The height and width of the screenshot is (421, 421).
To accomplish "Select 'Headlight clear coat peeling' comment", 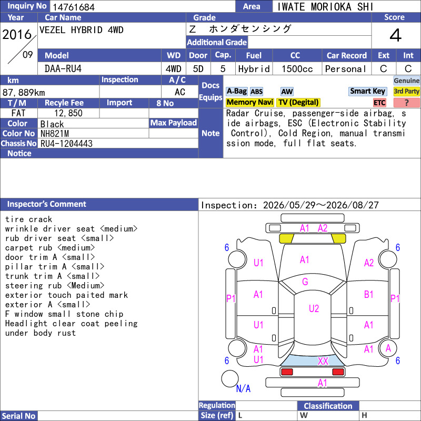I will click(x=71, y=324).
